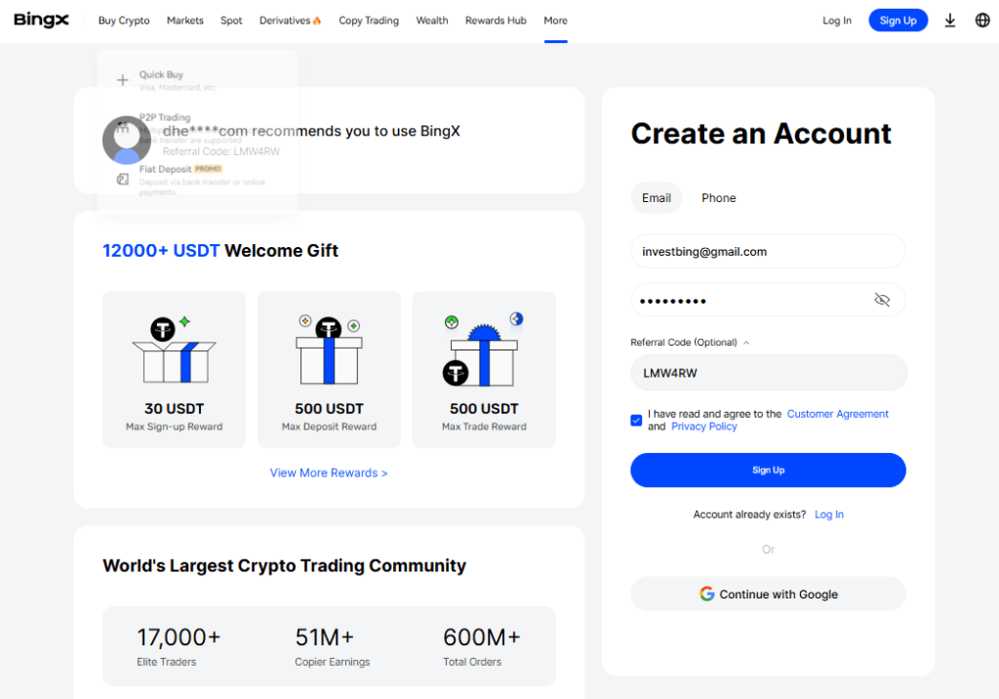
Task: Click the Derivatives flame icon
Action: point(317,21)
